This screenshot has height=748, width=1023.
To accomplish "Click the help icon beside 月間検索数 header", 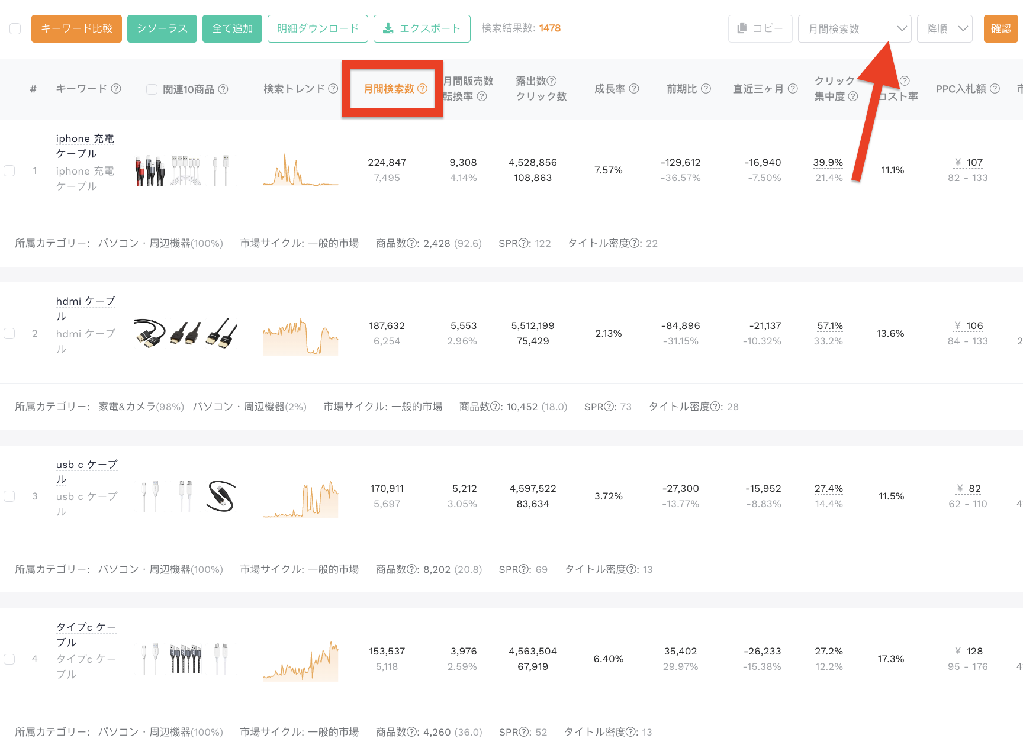I will [x=422, y=89].
